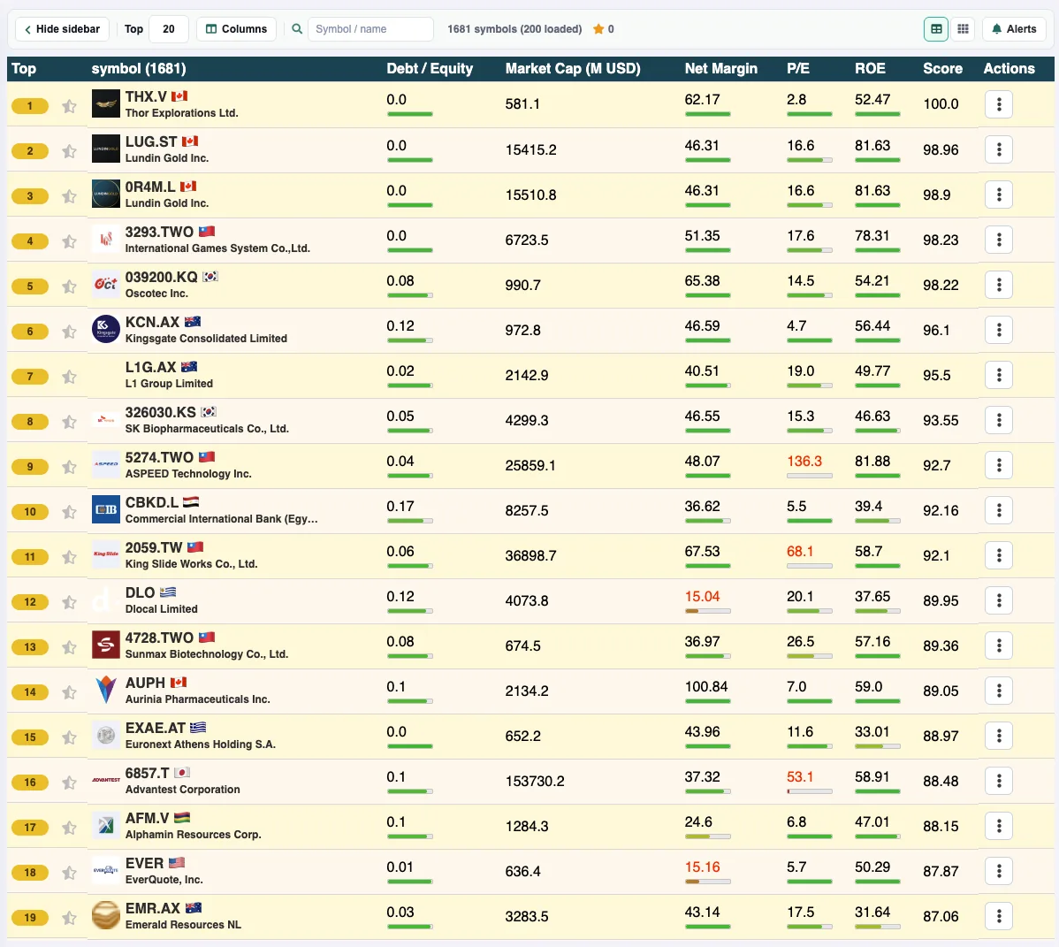Screen dimensions: 1059x947
Task: Click P/E bar for 5274.TWO
Action: pos(809,477)
